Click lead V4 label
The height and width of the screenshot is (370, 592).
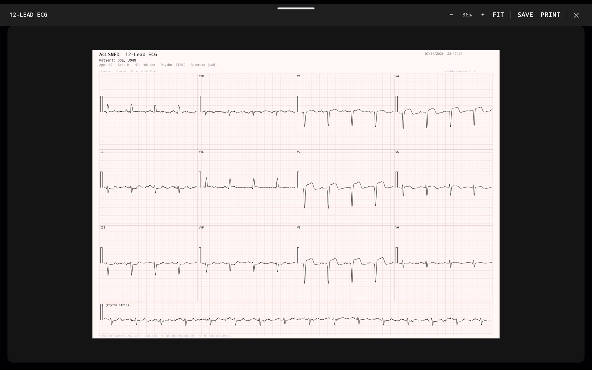(x=397, y=76)
